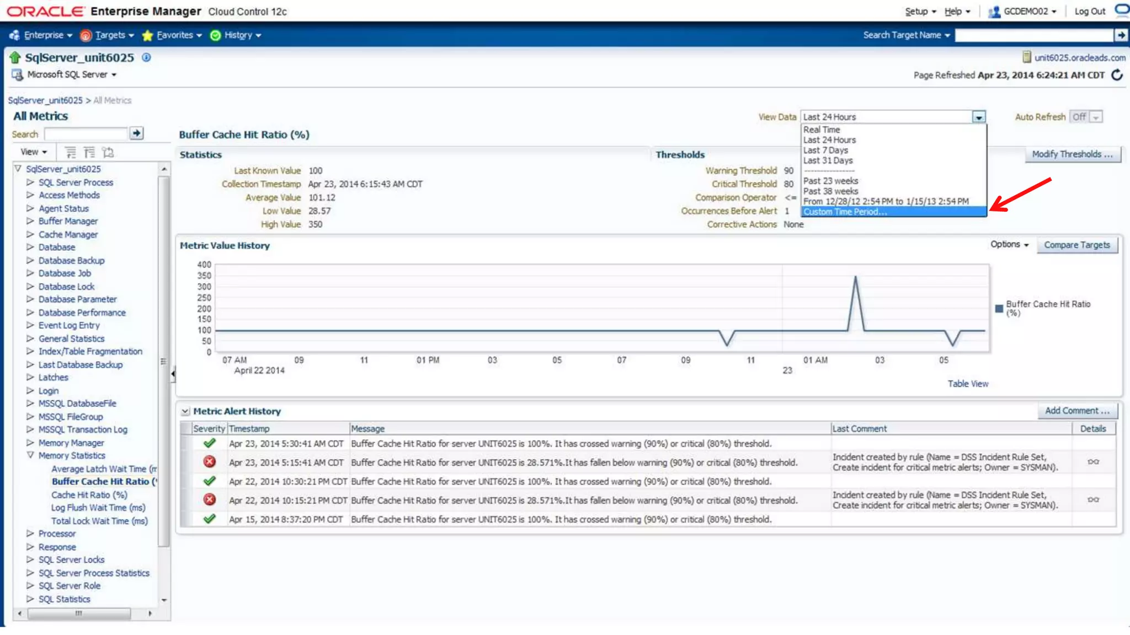Click the metrics search go arrow

(136, 133)
